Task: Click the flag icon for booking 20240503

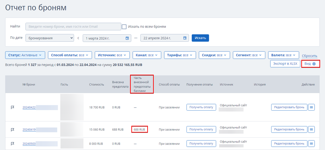Action: [12, 144]
